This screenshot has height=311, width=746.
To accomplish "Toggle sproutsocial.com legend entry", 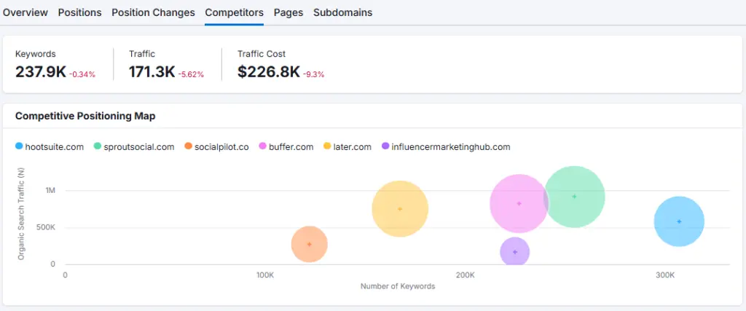I will [134, 146].
